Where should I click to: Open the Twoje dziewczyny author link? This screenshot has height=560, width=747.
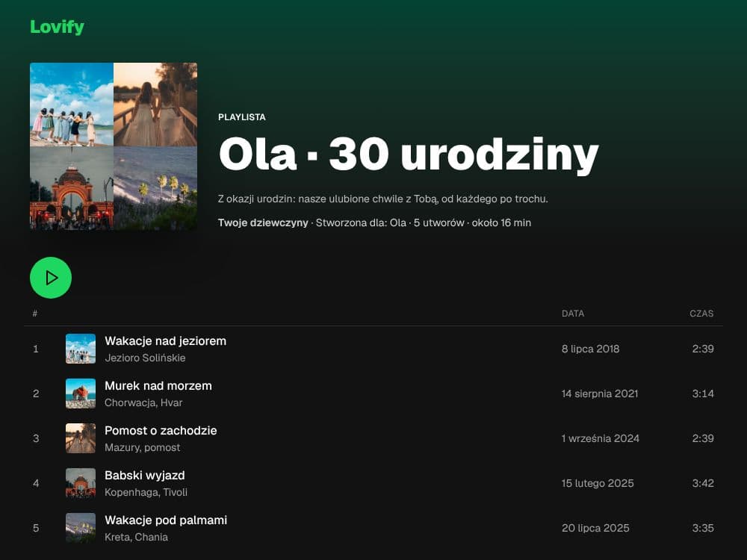[x=263, y=223]
